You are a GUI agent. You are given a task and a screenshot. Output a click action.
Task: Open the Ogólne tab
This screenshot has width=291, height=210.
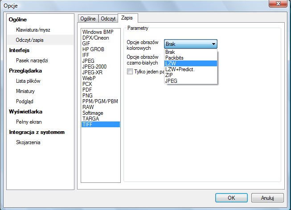88,18
